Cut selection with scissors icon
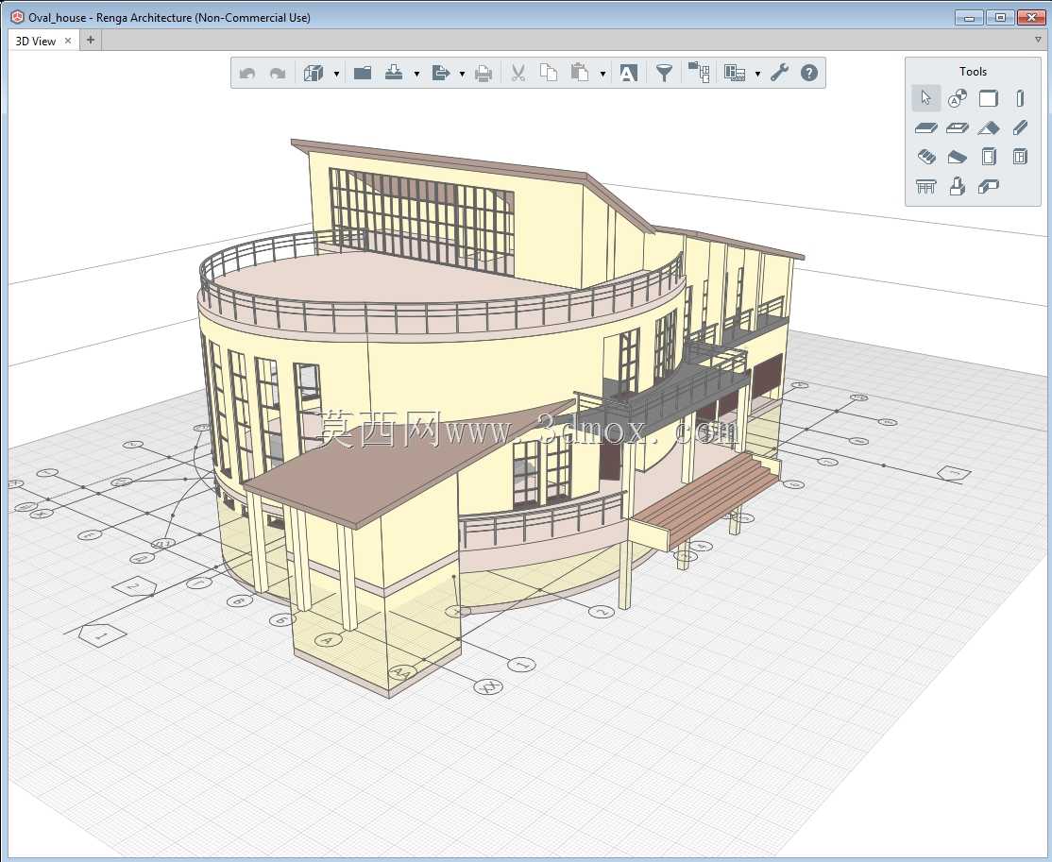Viewport: 1052px width, 862px height. click(x=518, y=73)
